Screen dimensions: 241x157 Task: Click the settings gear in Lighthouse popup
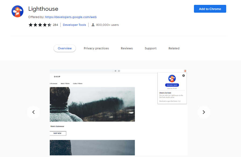pyautogui.click(x=183, y=76)
